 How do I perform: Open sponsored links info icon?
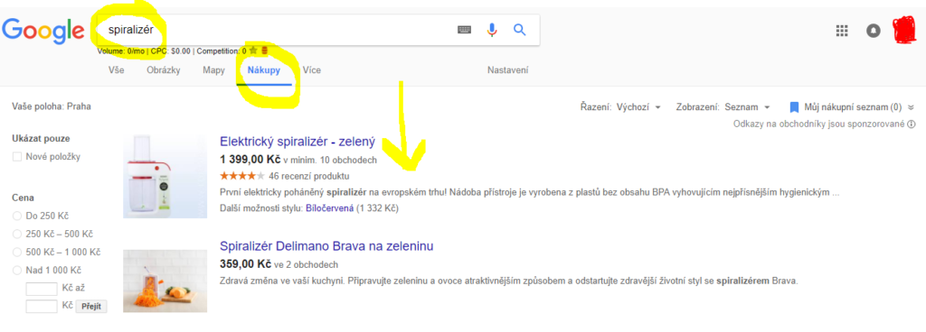[x=912, y=124]
